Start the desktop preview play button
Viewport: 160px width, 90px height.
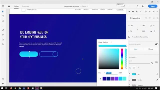pyautogui.click(x=143, y=6)
